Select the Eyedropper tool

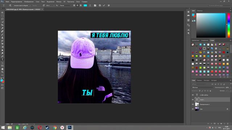click(2, 28)
